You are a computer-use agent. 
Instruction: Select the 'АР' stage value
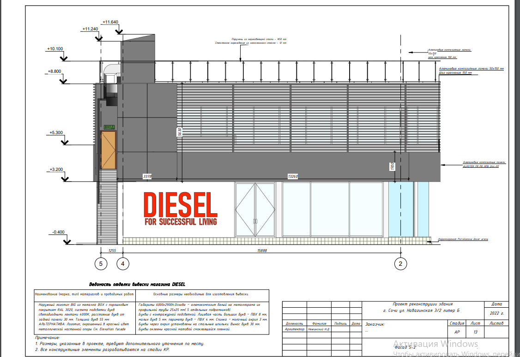point(457,332)
